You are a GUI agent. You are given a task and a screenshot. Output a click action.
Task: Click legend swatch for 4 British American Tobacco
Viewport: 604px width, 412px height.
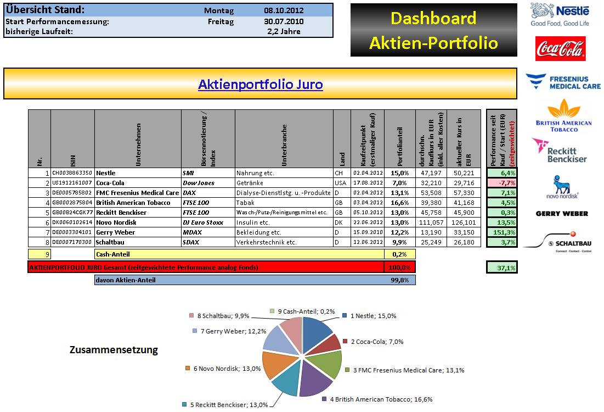click(x=324, y=399)
